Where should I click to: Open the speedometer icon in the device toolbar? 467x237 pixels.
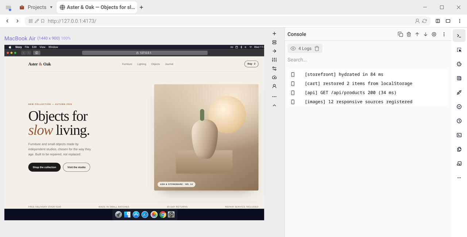tap(274, 77)
